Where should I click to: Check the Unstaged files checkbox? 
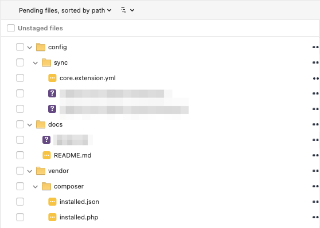[x=11, y=28]
